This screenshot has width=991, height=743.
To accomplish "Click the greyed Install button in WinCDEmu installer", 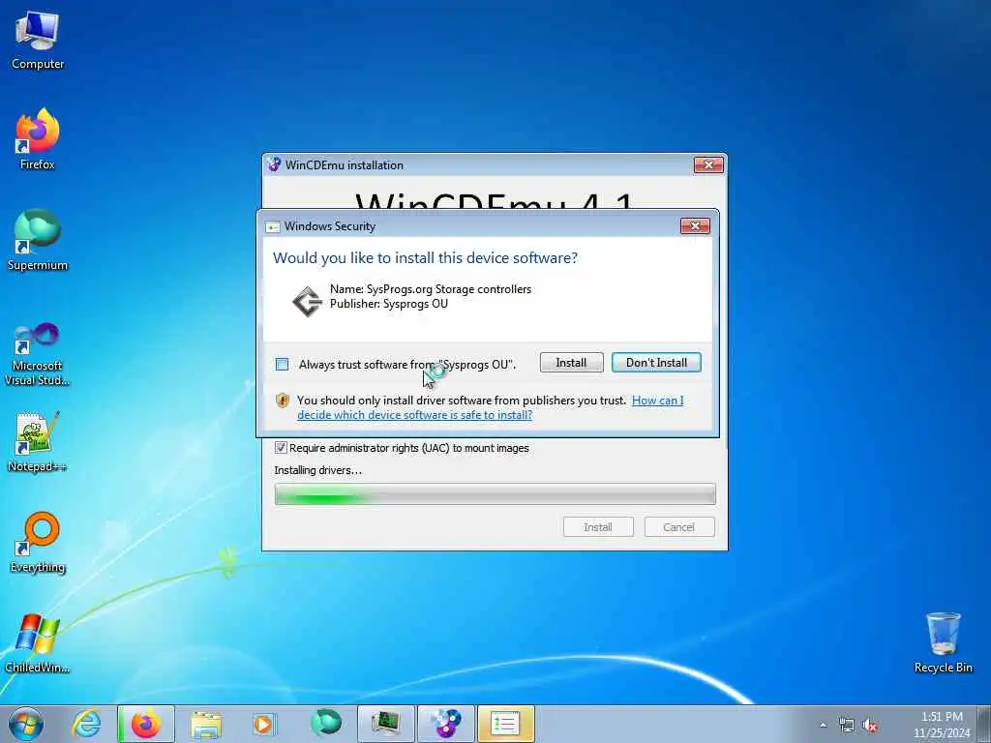I will coord(598,527).
